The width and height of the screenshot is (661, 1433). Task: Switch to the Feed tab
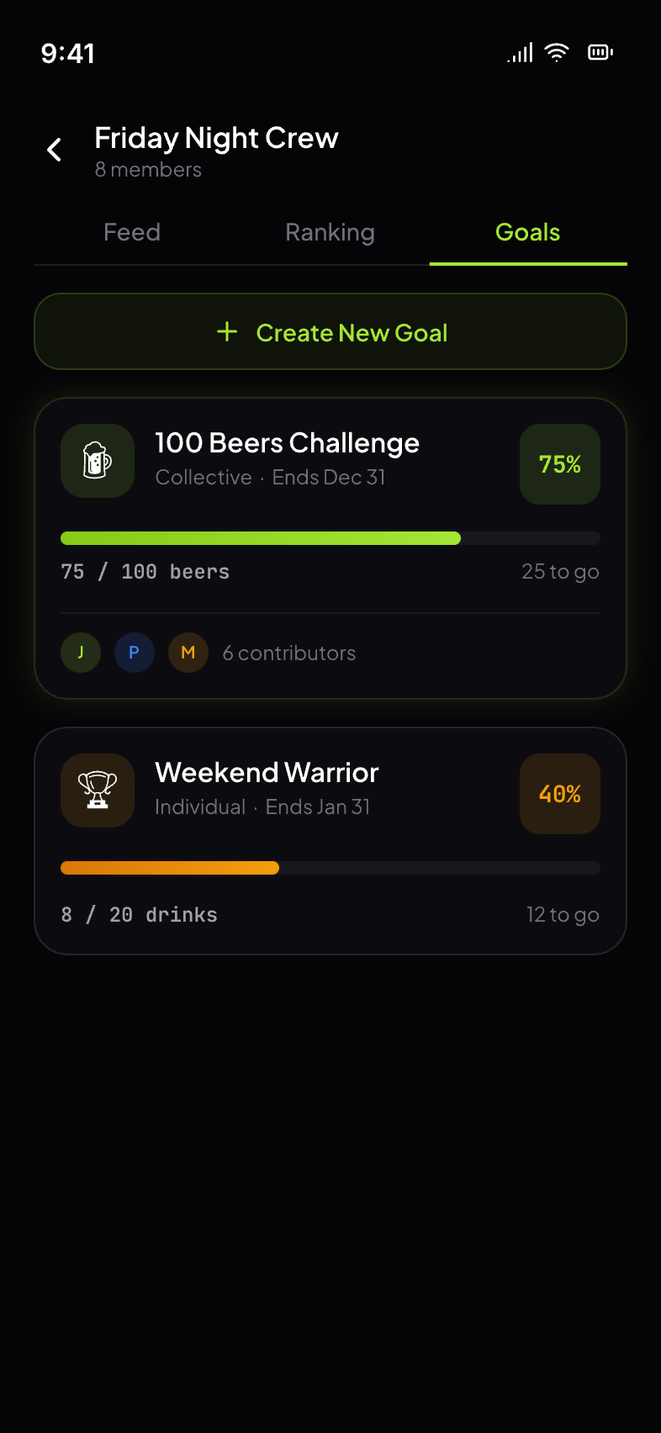[x=132, y=233]
